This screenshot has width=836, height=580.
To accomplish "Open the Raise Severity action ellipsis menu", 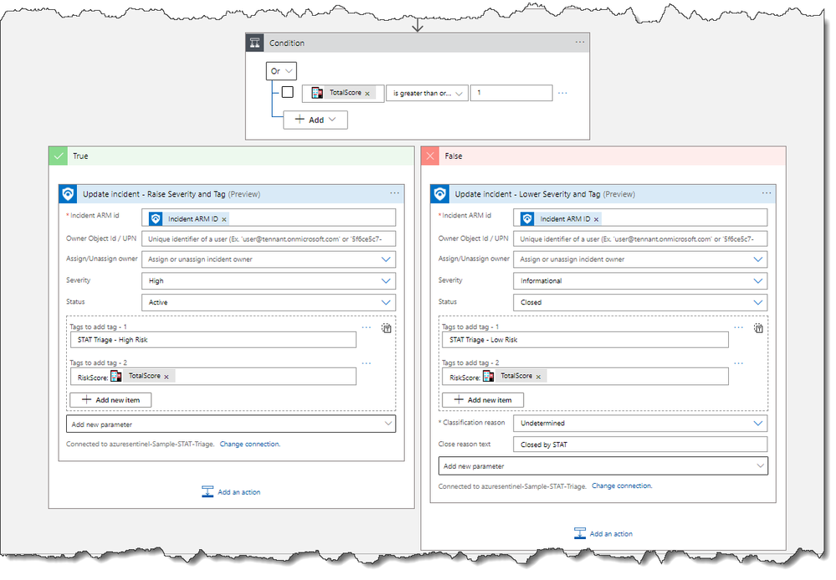I will tap(394, 193).
